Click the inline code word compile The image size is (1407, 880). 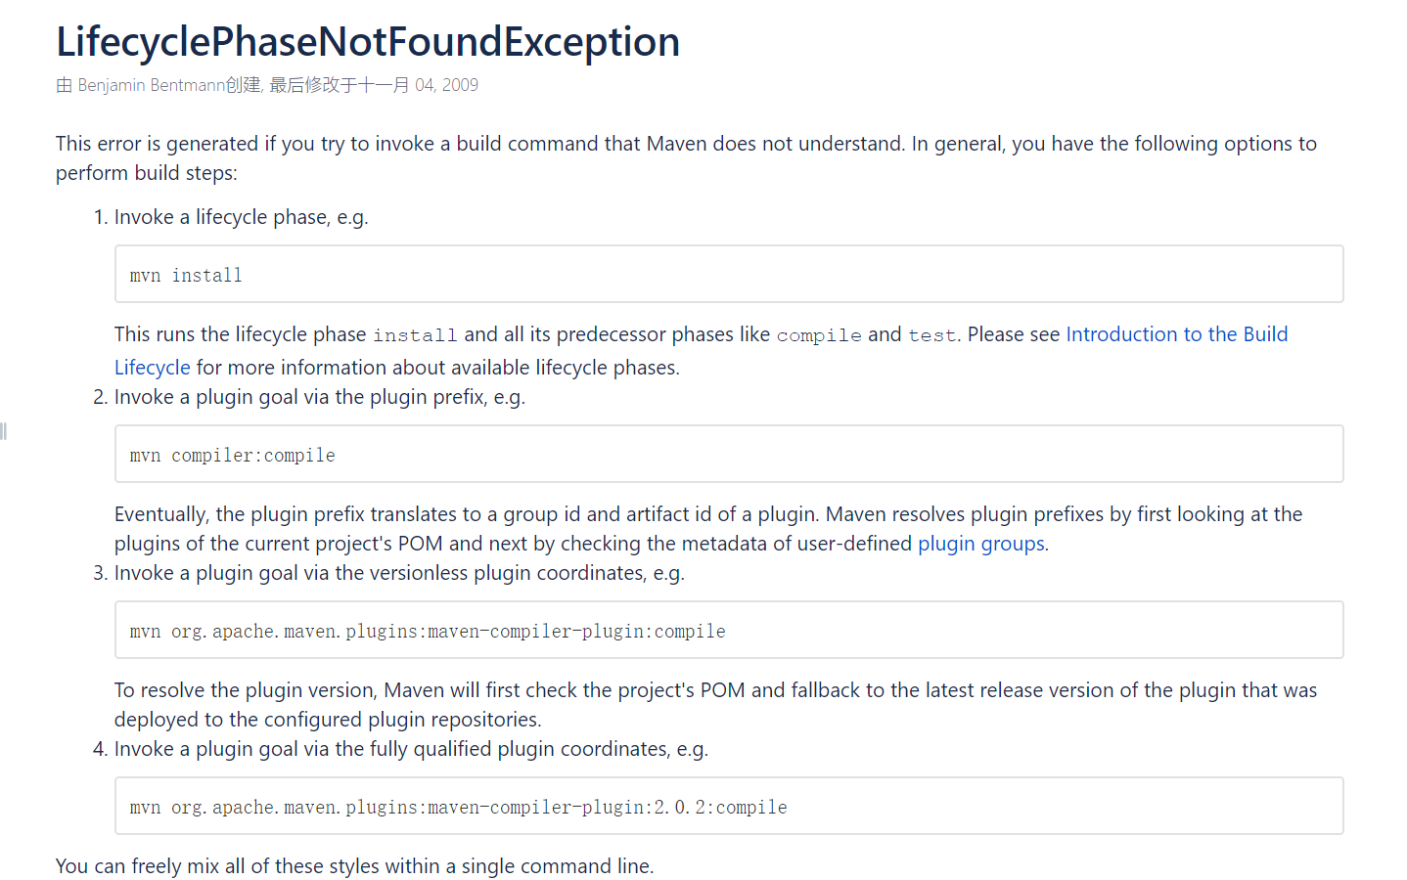tap(819, 335)
